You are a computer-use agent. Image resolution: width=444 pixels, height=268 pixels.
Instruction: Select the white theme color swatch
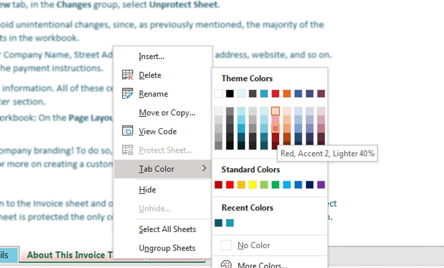coord(219,94)
